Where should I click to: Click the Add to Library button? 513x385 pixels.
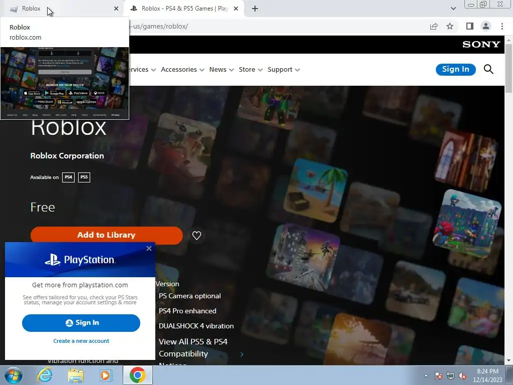pos(107,235)
